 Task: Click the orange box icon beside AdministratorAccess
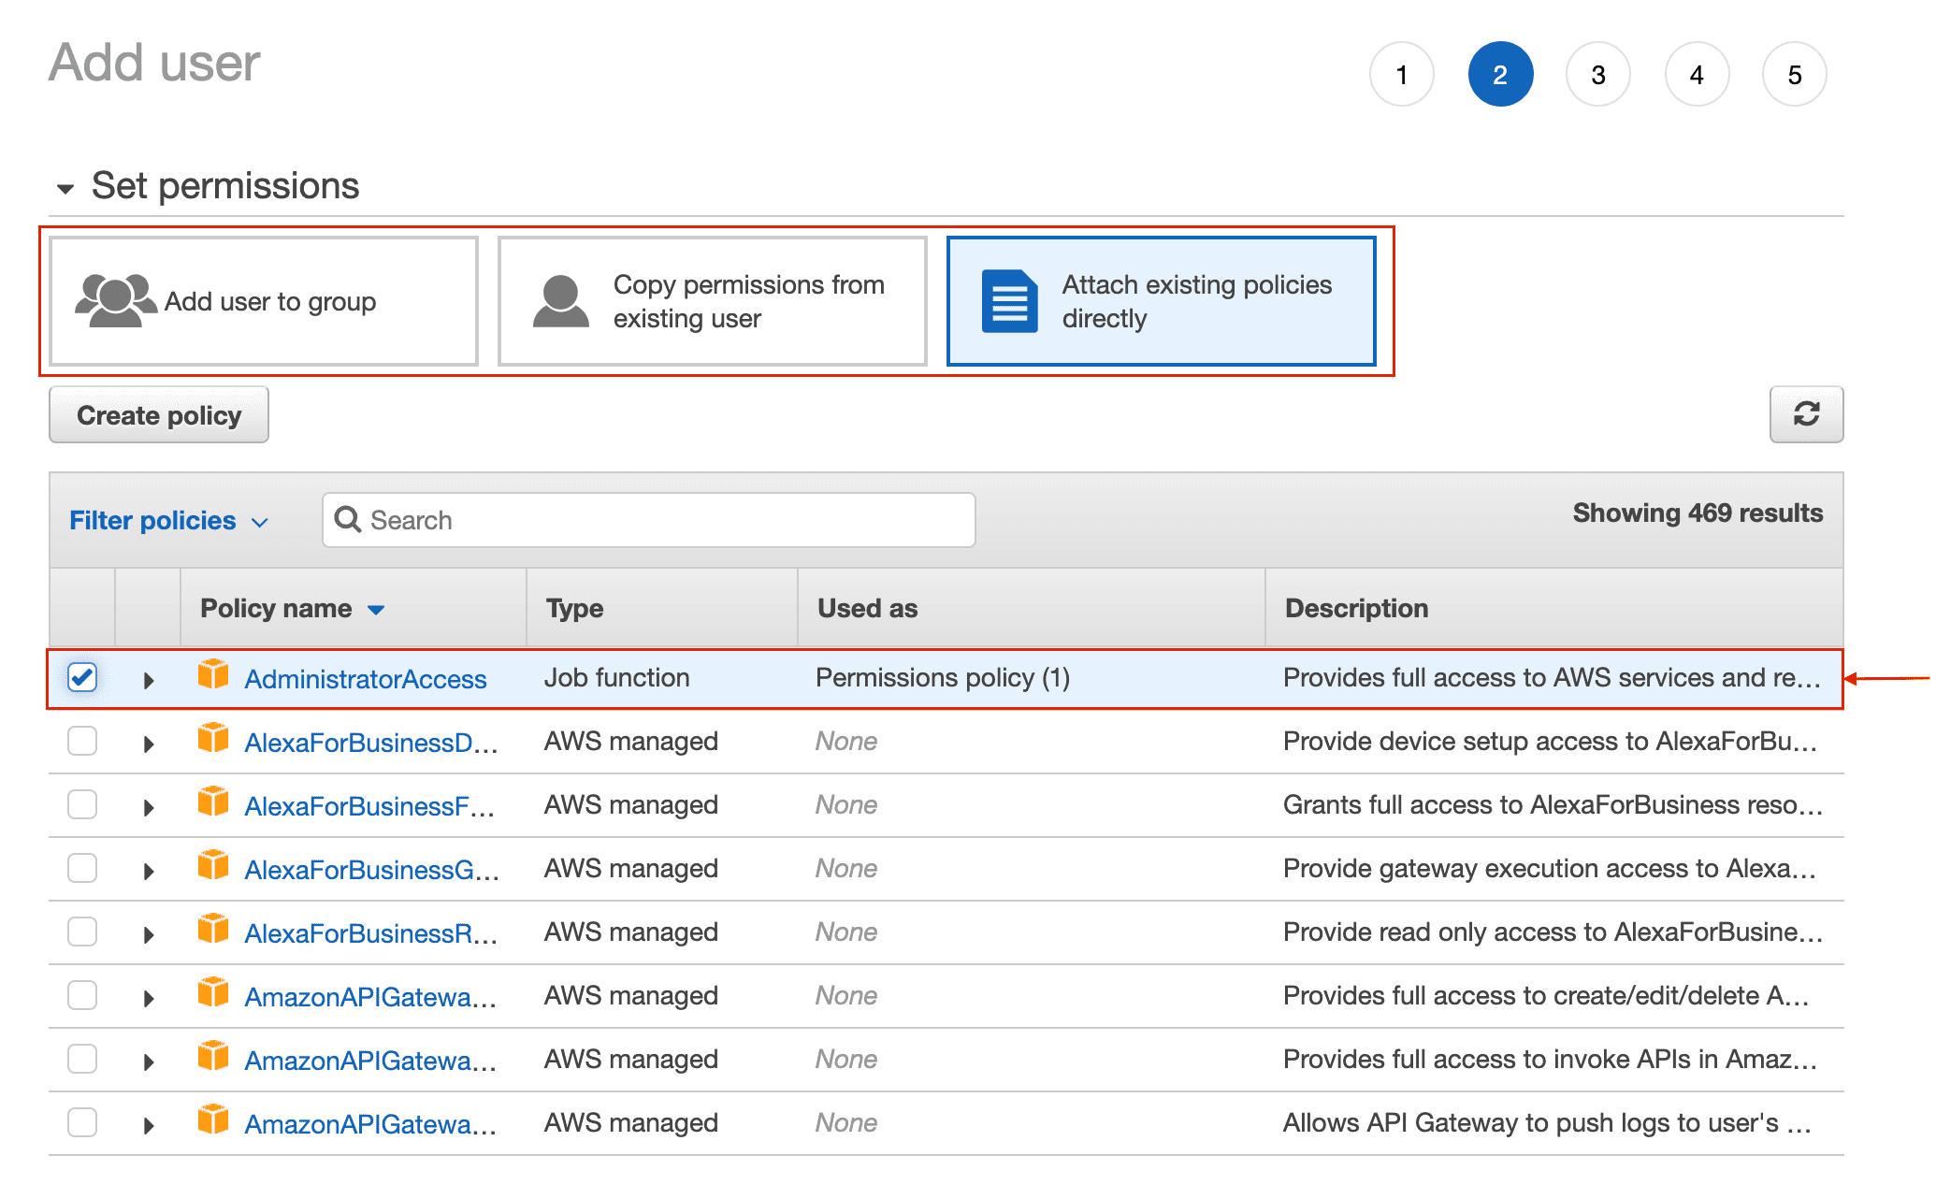[x=213, y=674]
